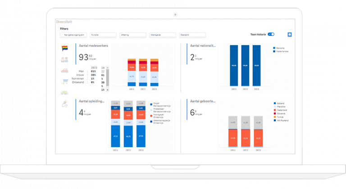Viewport: 346px width, 189px height.
Task: Open the Navigatie organigram filter
Action: (74, 35)
